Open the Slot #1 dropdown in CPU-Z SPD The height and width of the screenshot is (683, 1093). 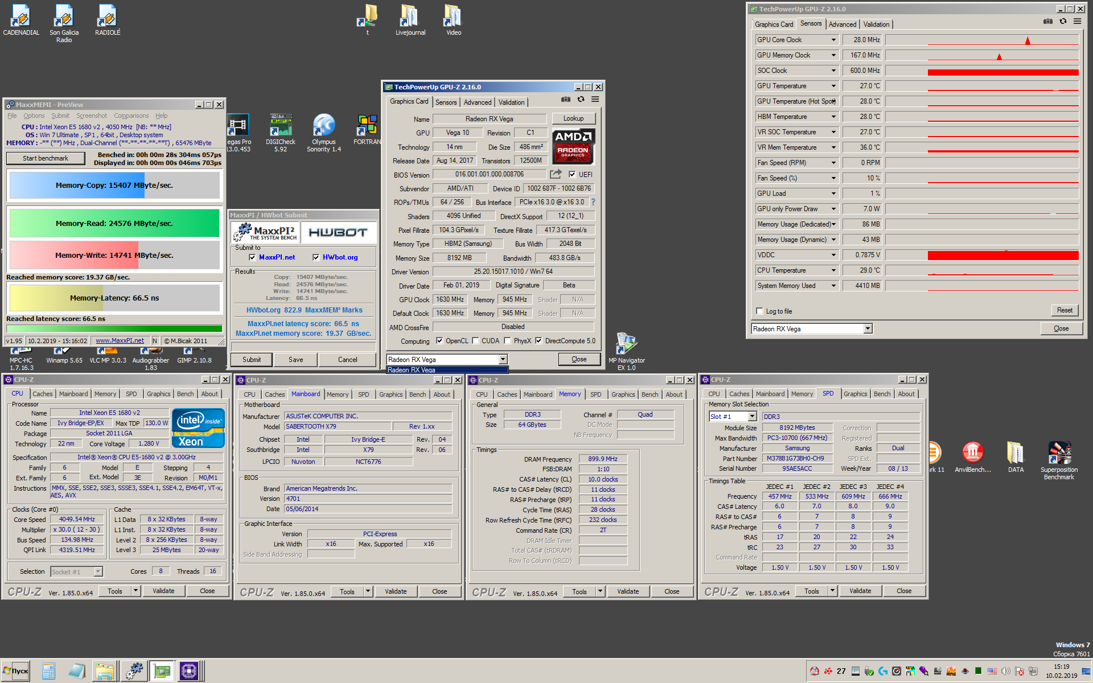[x=752, y=417]
